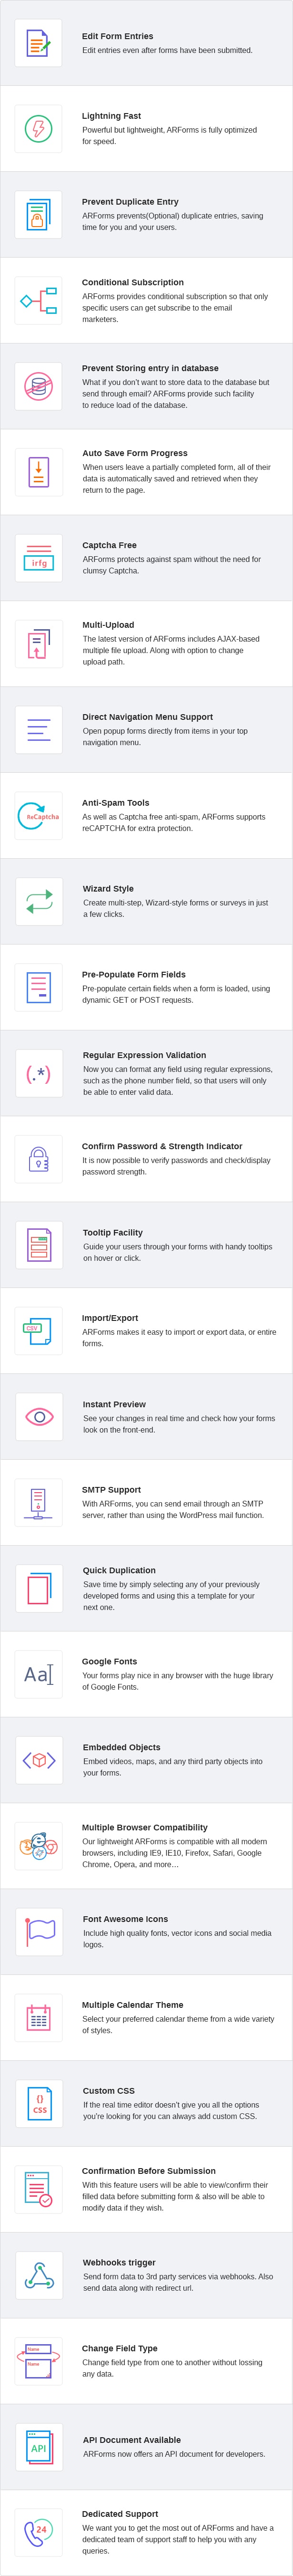293x2576 pixels.
Task: Click the Multi-Upload file icon
Action: [38, 644]
